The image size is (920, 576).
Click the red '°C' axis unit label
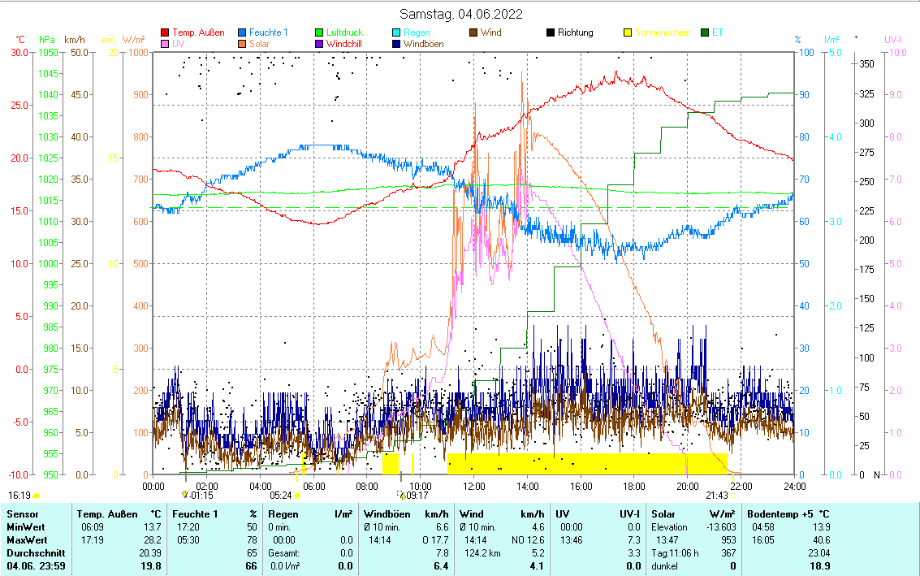tap(20, 40)
